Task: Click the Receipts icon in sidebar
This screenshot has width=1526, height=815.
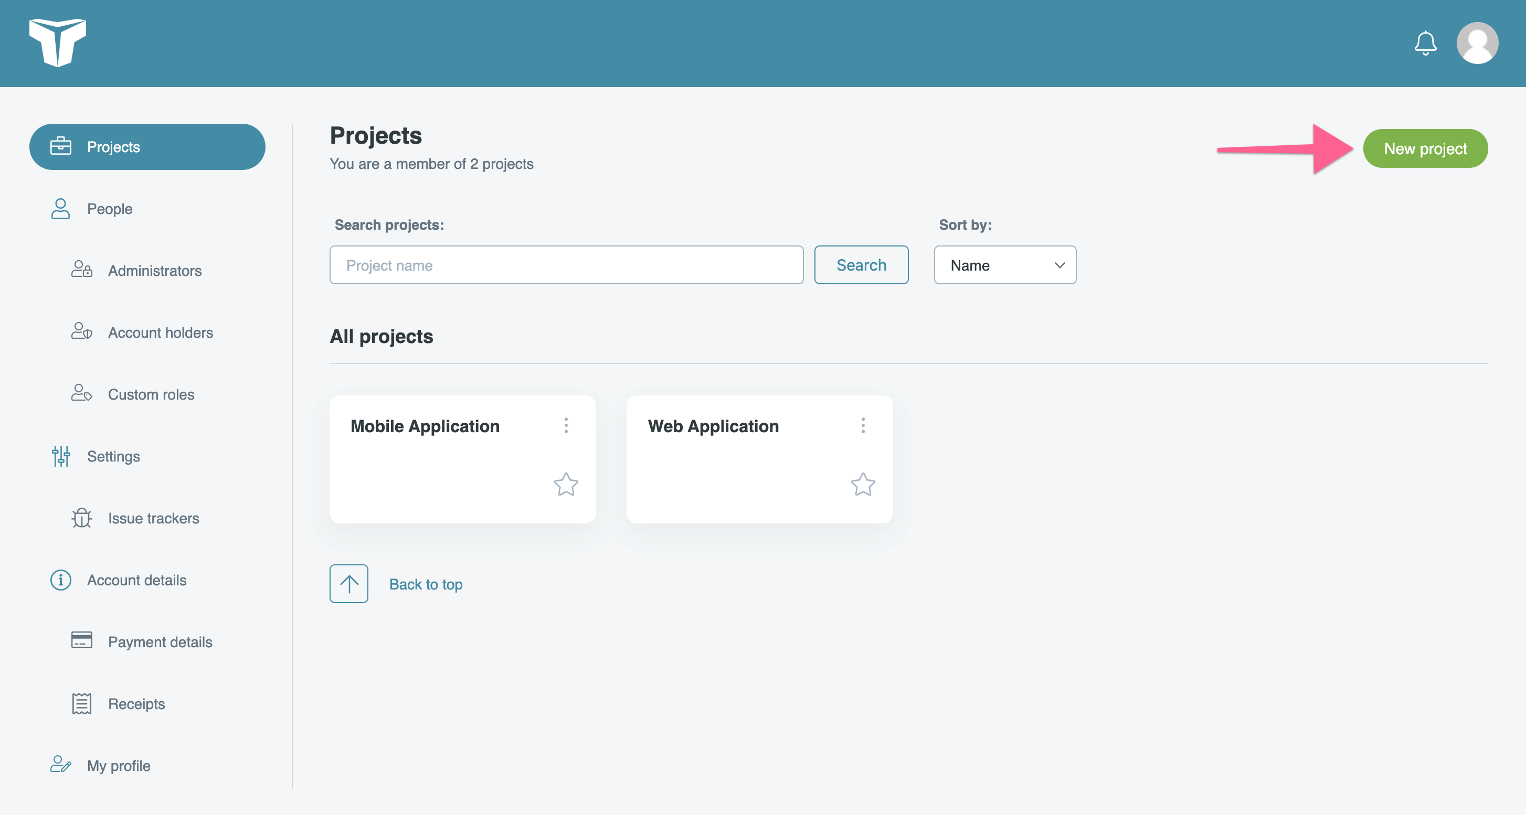Action: click(82, 704)
